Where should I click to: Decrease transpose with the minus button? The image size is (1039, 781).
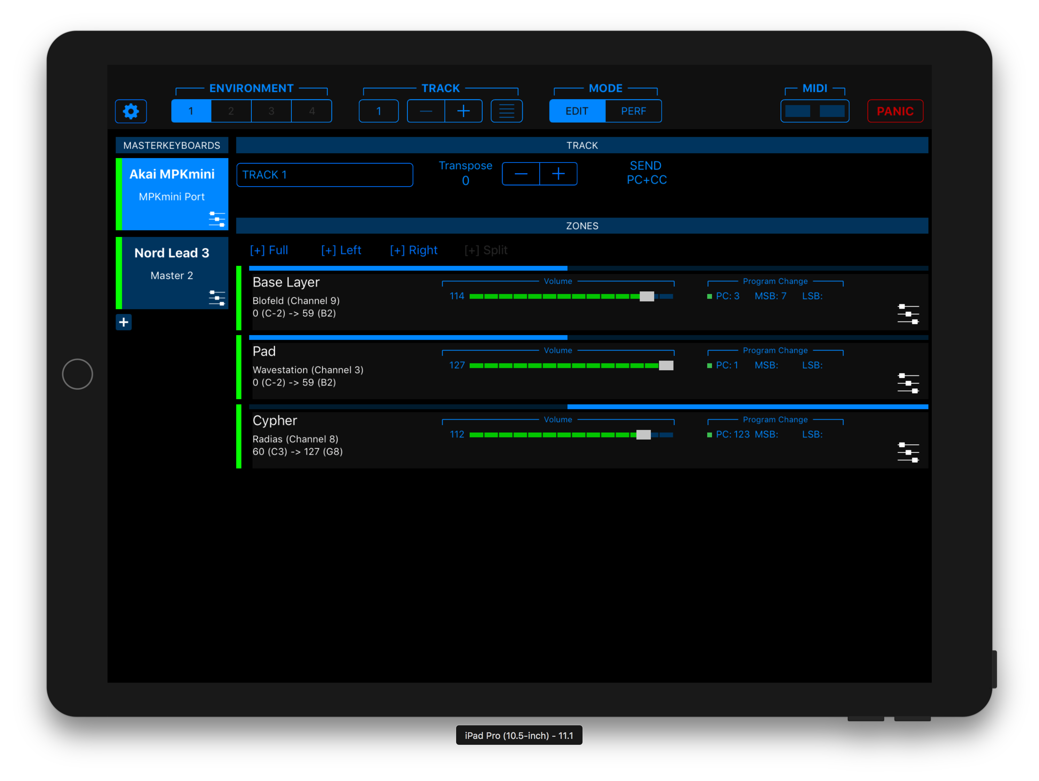click(x=521, y=174)
